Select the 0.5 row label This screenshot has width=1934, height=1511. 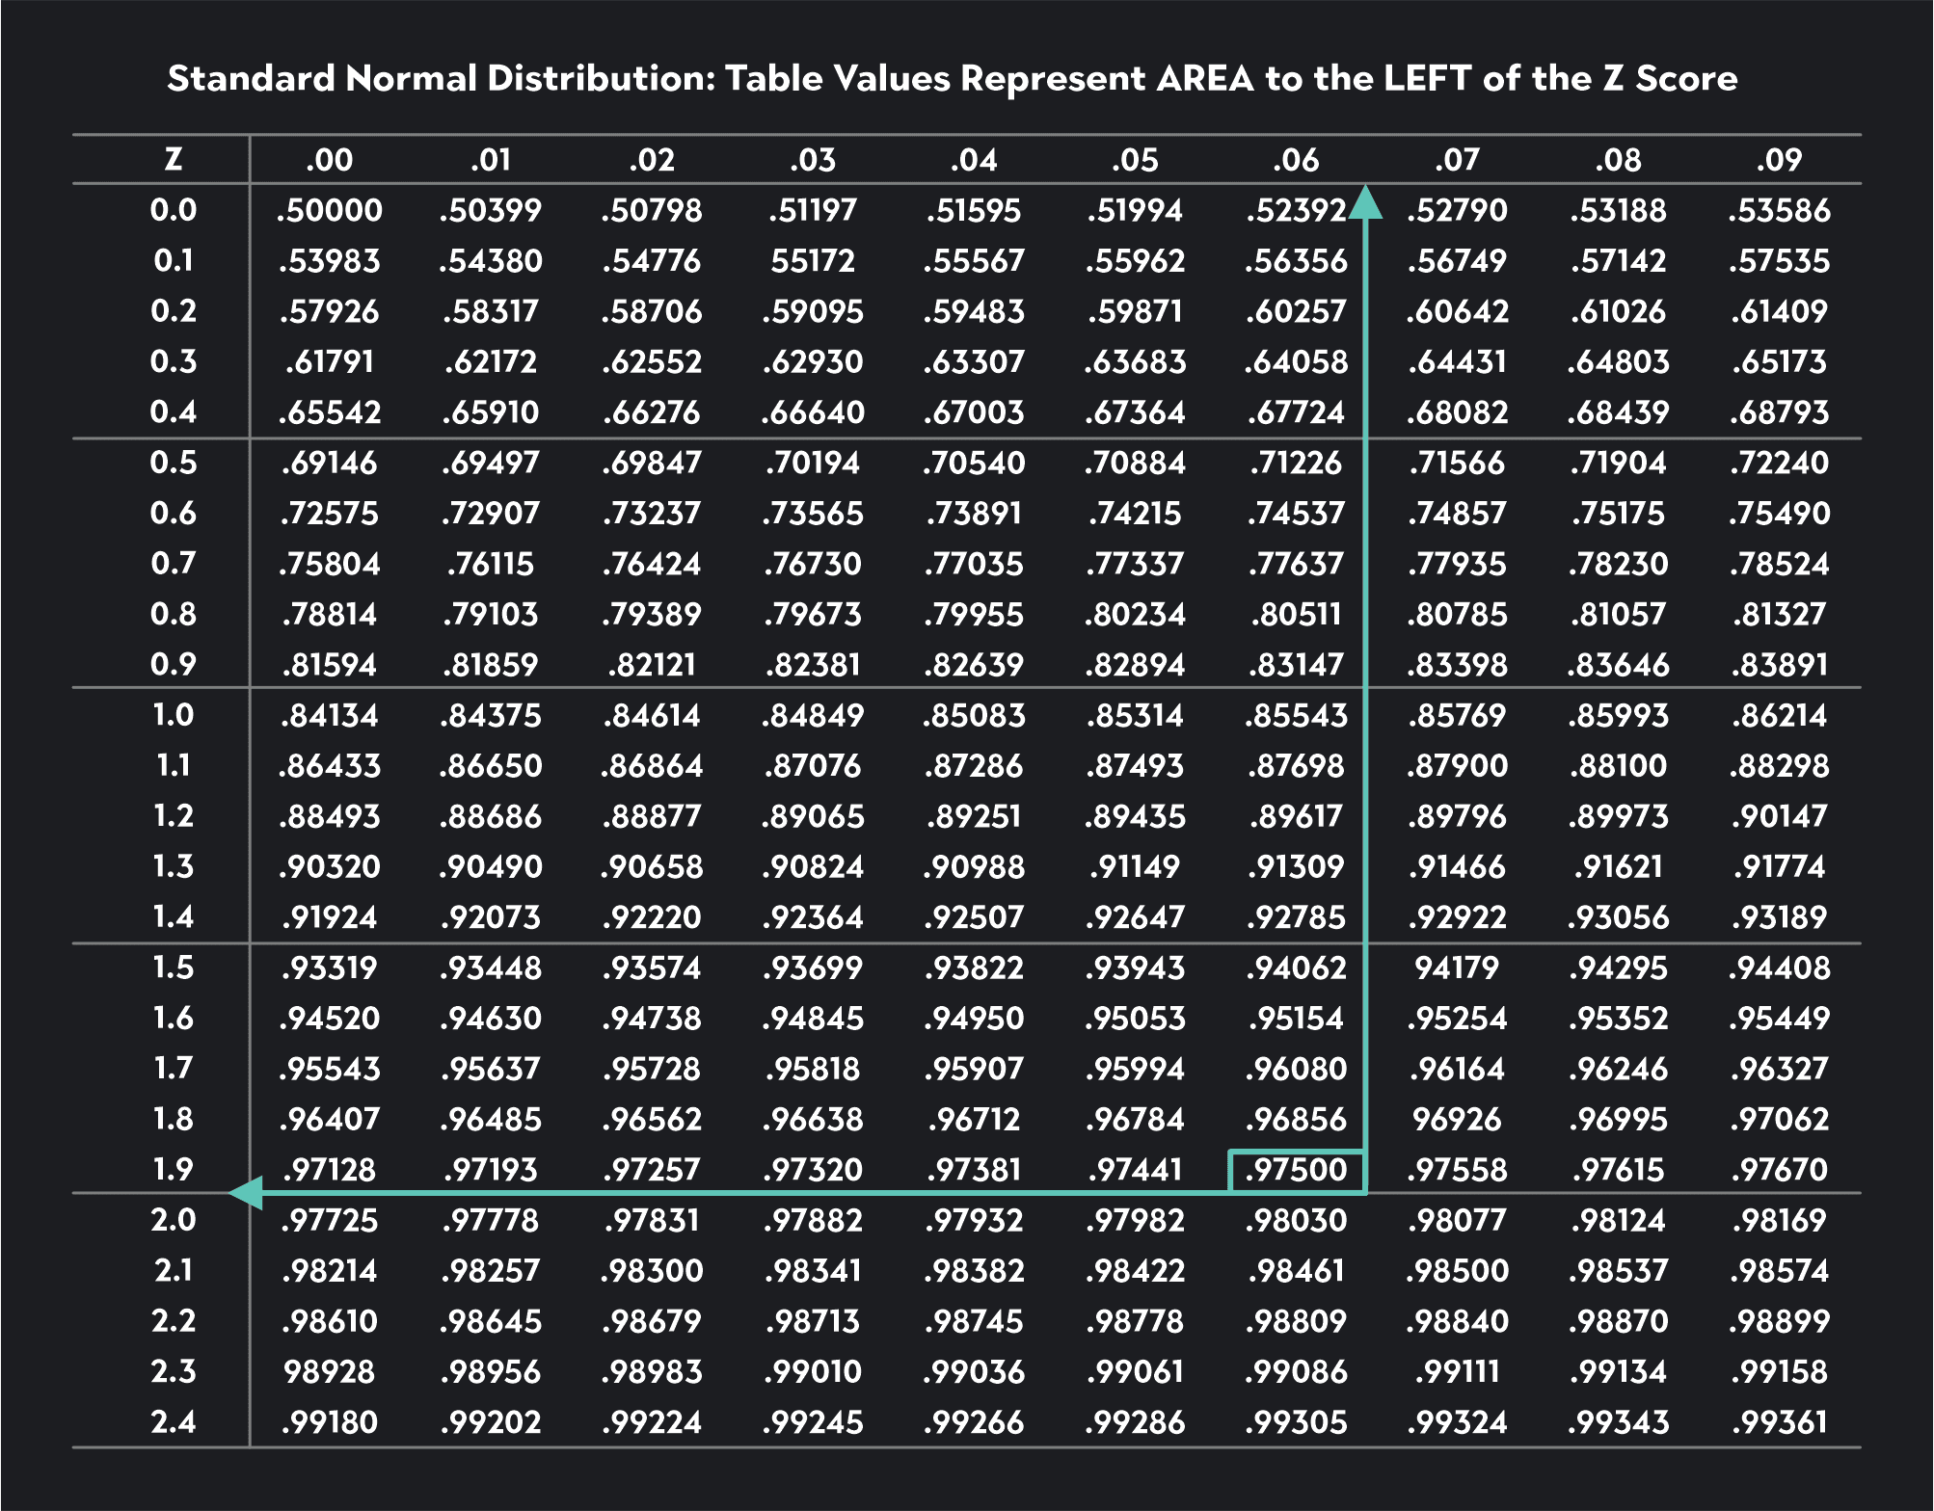point(174,463)
